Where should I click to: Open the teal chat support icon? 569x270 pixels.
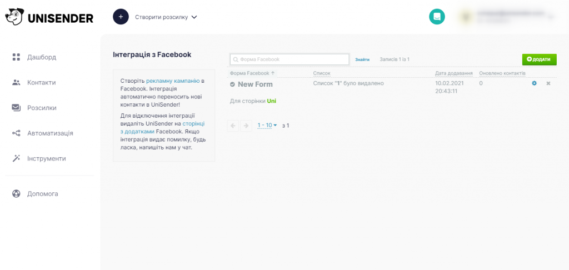437,17
